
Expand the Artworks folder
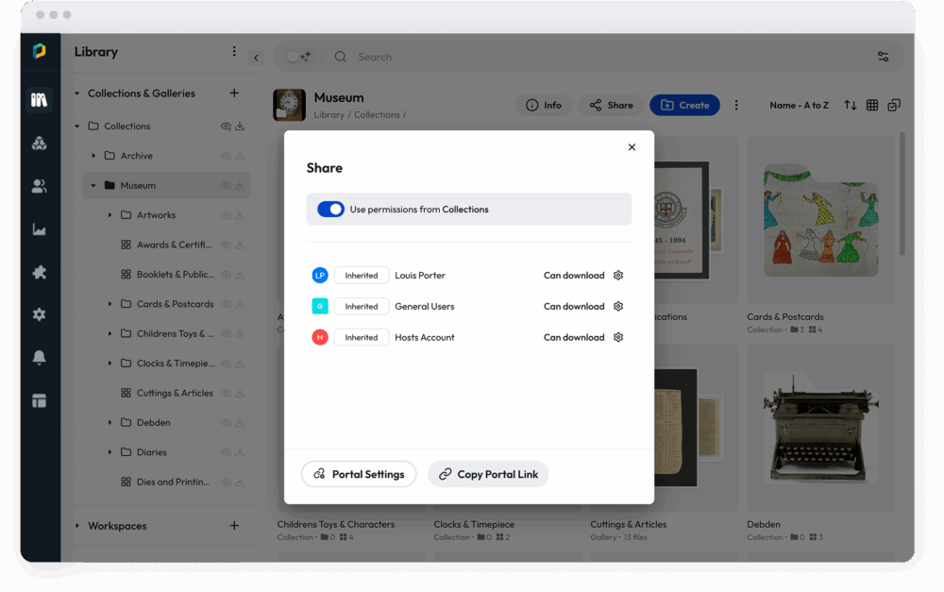[110, 215]
